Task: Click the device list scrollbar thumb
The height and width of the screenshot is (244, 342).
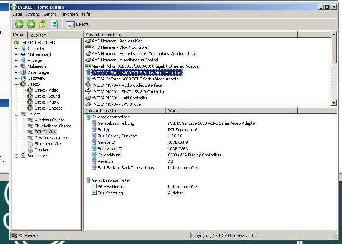Action: (x=333, y=50)
